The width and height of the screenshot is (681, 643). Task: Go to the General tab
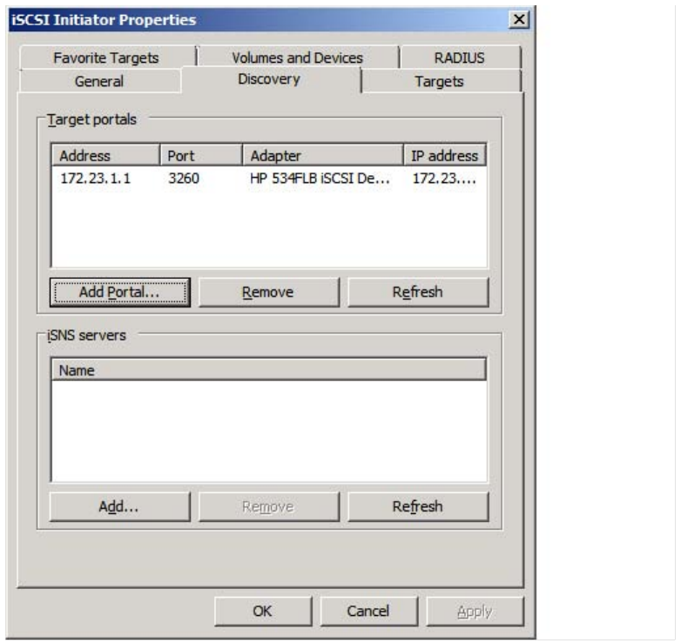pos(99,81)
